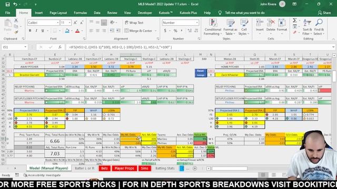The width and height of the screenshot is (337, 189).
Task: Toggle Bold formatting
Action: [x=30, y=31]
